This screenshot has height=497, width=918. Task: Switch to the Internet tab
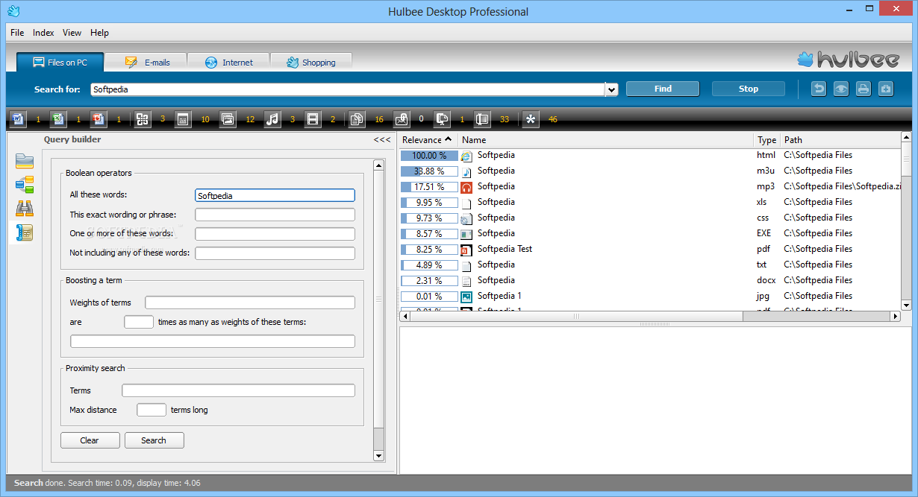click(x=228, y=62)
